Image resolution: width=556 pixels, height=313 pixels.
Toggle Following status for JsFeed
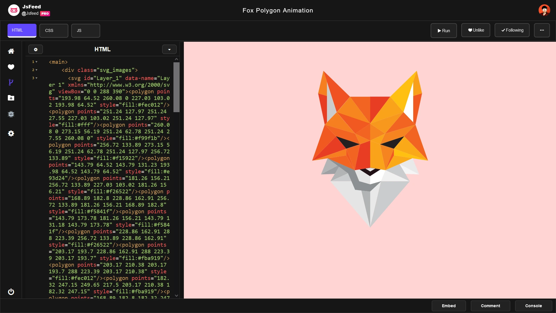(x=512, y=30)
